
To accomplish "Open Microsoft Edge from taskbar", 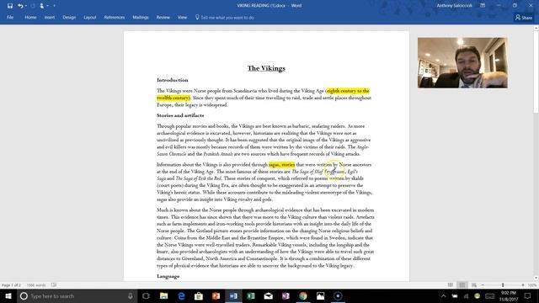I will pos(181,295).
